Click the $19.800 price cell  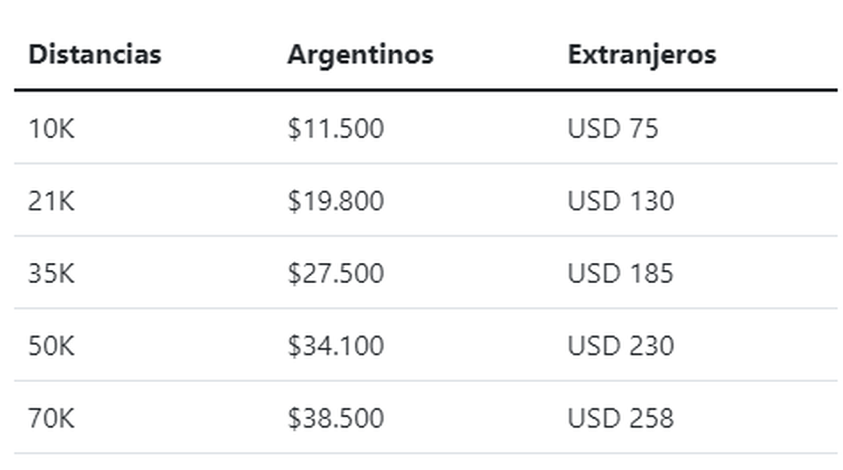336,201
